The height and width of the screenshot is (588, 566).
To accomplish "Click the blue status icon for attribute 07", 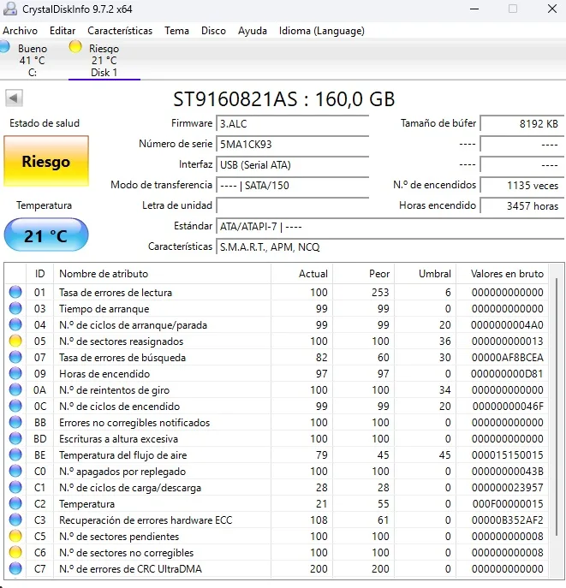I will 15,358.
